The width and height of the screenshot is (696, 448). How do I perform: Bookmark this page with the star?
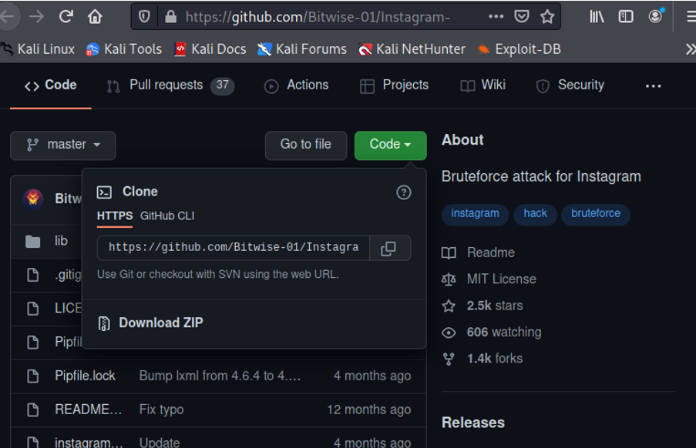pyautogui.click(x=547, y=17)
